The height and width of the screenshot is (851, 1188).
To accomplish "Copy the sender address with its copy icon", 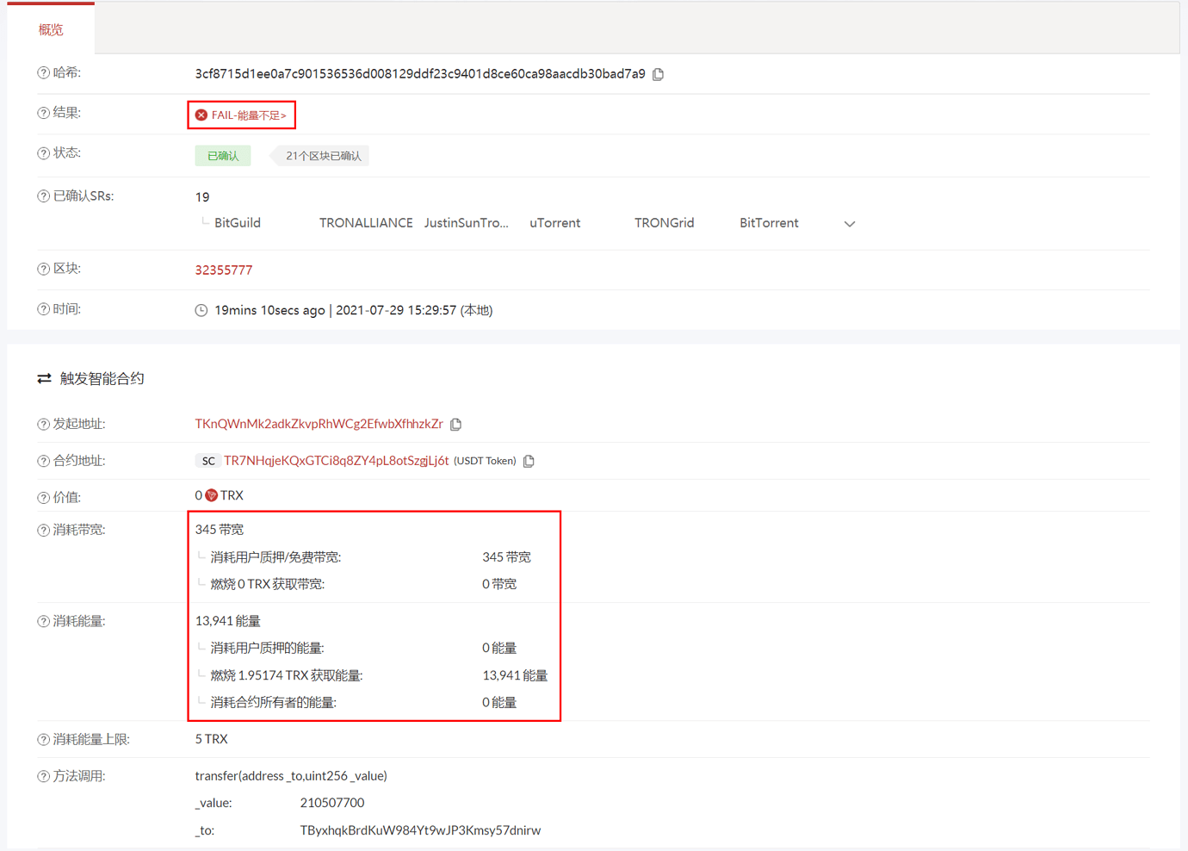I will 456,424.
